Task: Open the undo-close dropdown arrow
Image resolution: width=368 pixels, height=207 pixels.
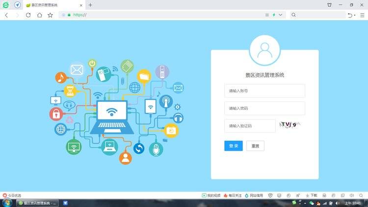Action: coord(355,15)
